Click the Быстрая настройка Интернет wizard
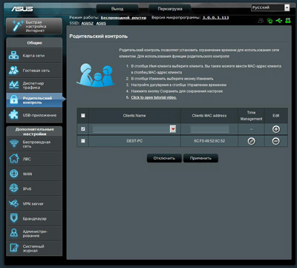 tap(34, 26)
